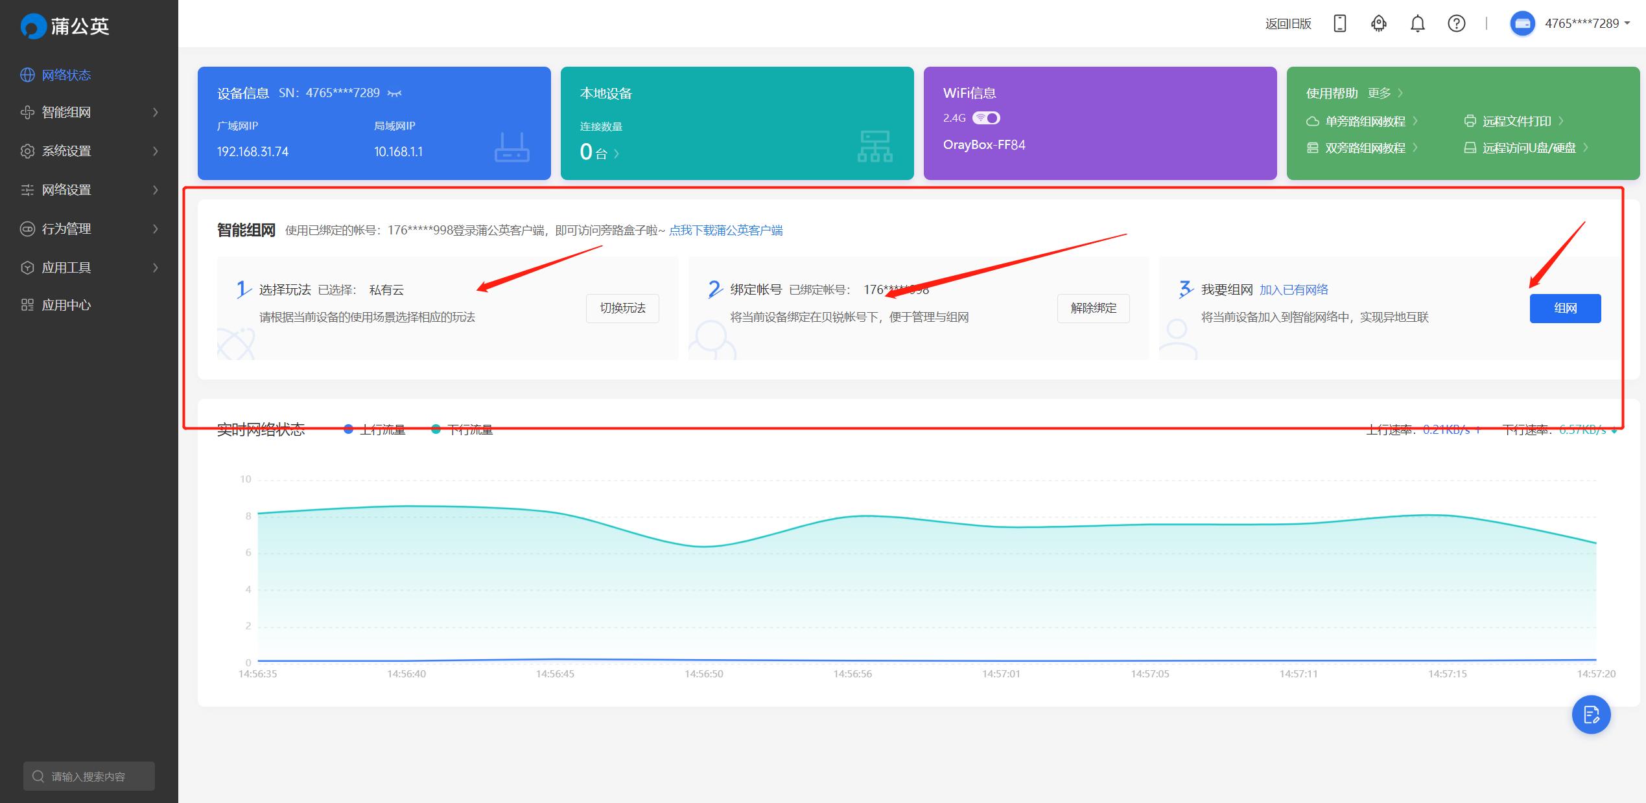Select 网络状态 in sidebar

point(66,75)
